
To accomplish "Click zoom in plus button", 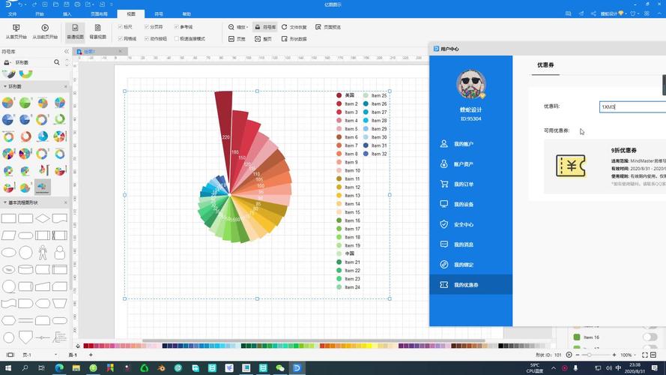I will 614,355.
